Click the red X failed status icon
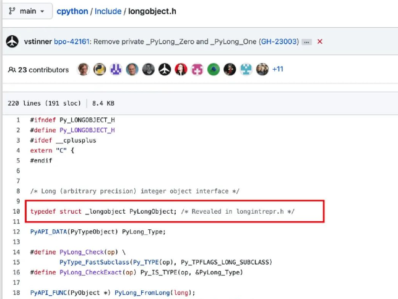This screenshot has height=299, width=398. point(320,41)
